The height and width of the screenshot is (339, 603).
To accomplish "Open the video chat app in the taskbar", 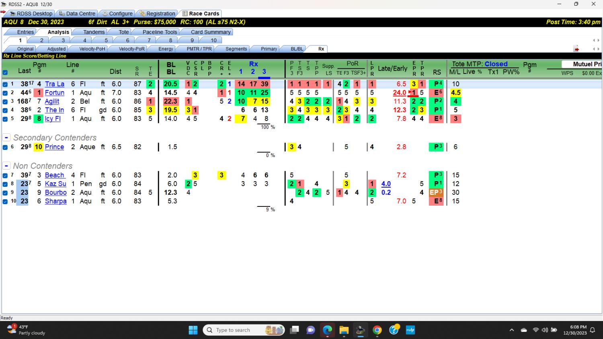I will coord(311,330).
